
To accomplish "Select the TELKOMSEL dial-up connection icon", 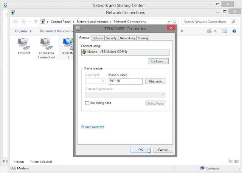I will (67, 48).
